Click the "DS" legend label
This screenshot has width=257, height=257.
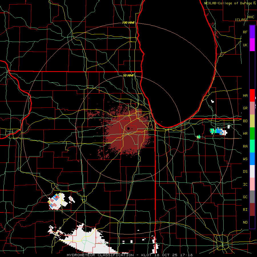[x=245, y=172]
